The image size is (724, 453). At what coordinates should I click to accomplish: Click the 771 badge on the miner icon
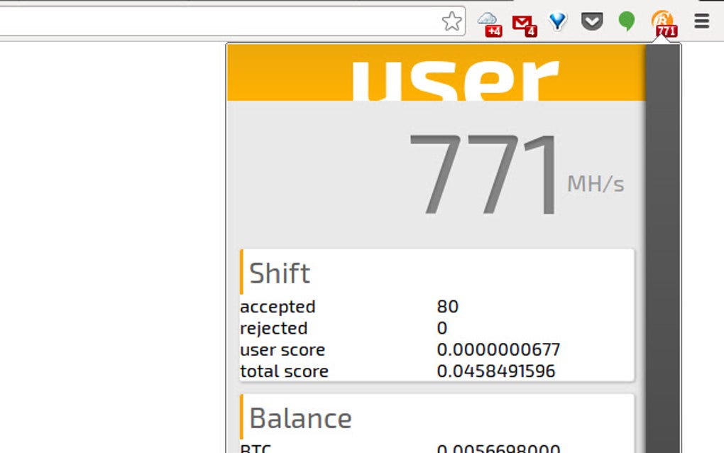click(x=666, y=31)
